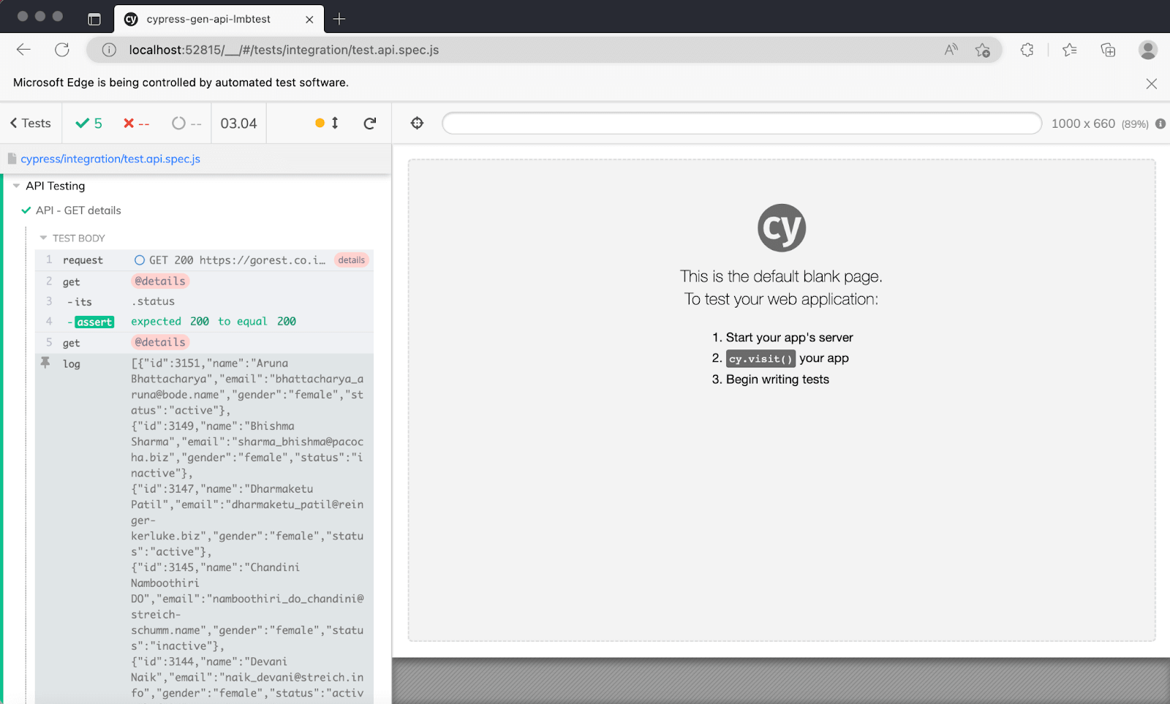The width and height of the screenshot is (1170, 704).
Task: Click the pink details alias badge on the request row
Action: click(x=352, y=260)
